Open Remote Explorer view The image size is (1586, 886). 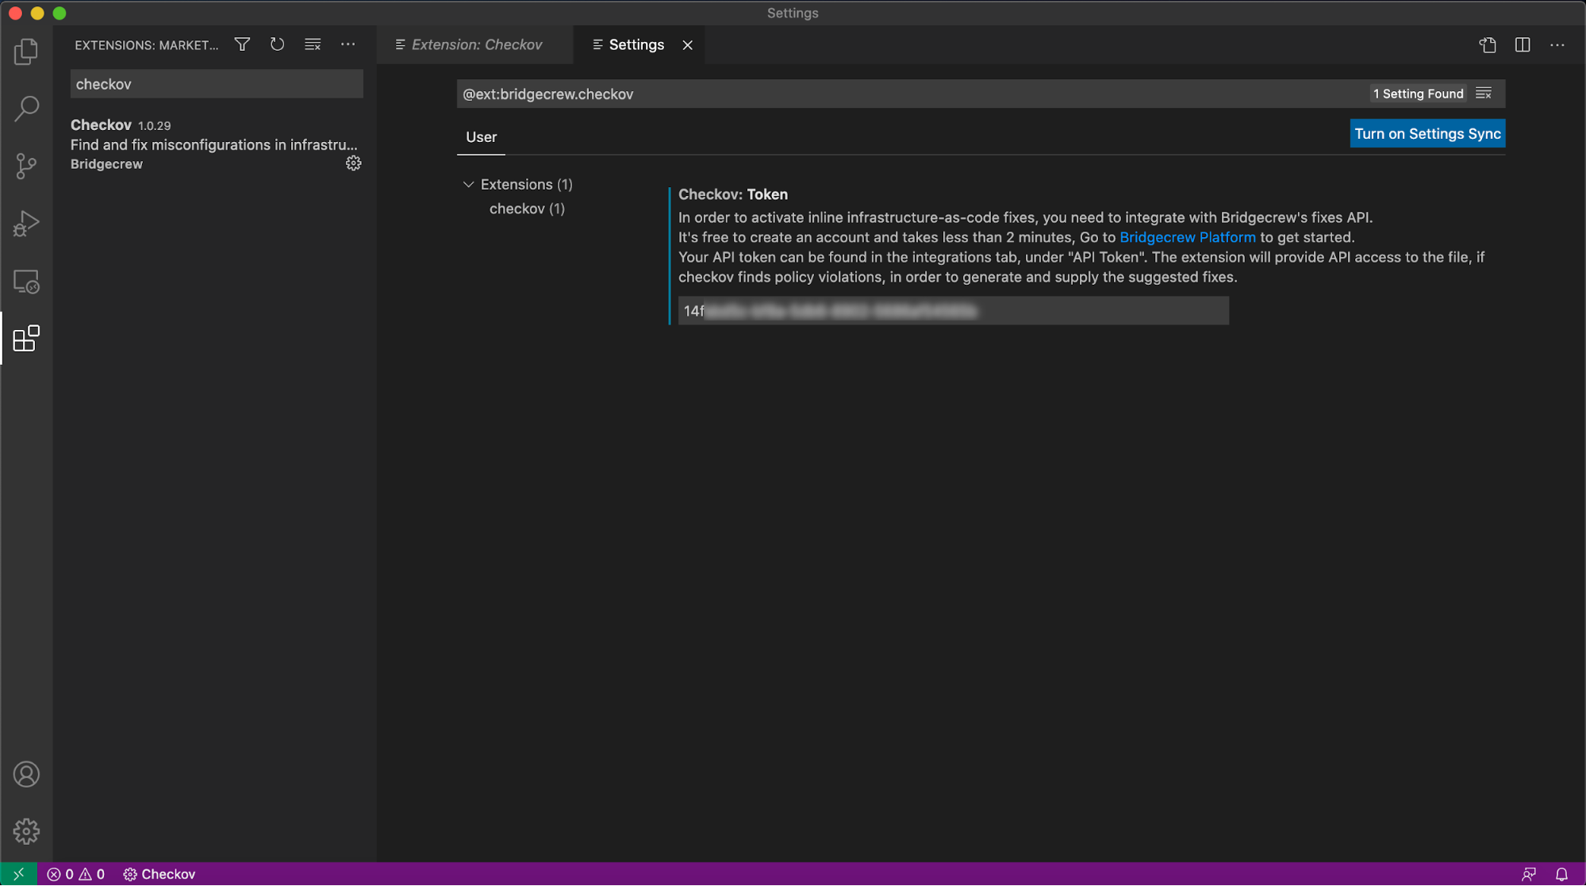(26, 282)
